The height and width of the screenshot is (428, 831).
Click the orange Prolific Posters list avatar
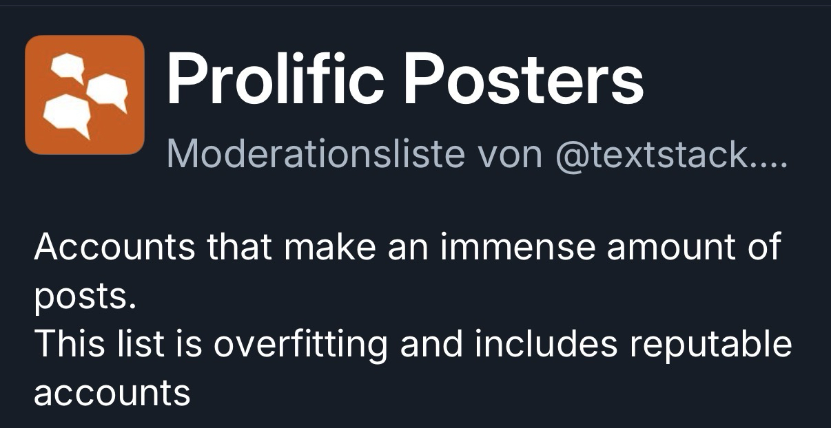pos(84,95)
